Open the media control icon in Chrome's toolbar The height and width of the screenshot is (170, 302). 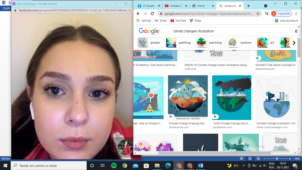click(x=266, y=14)
